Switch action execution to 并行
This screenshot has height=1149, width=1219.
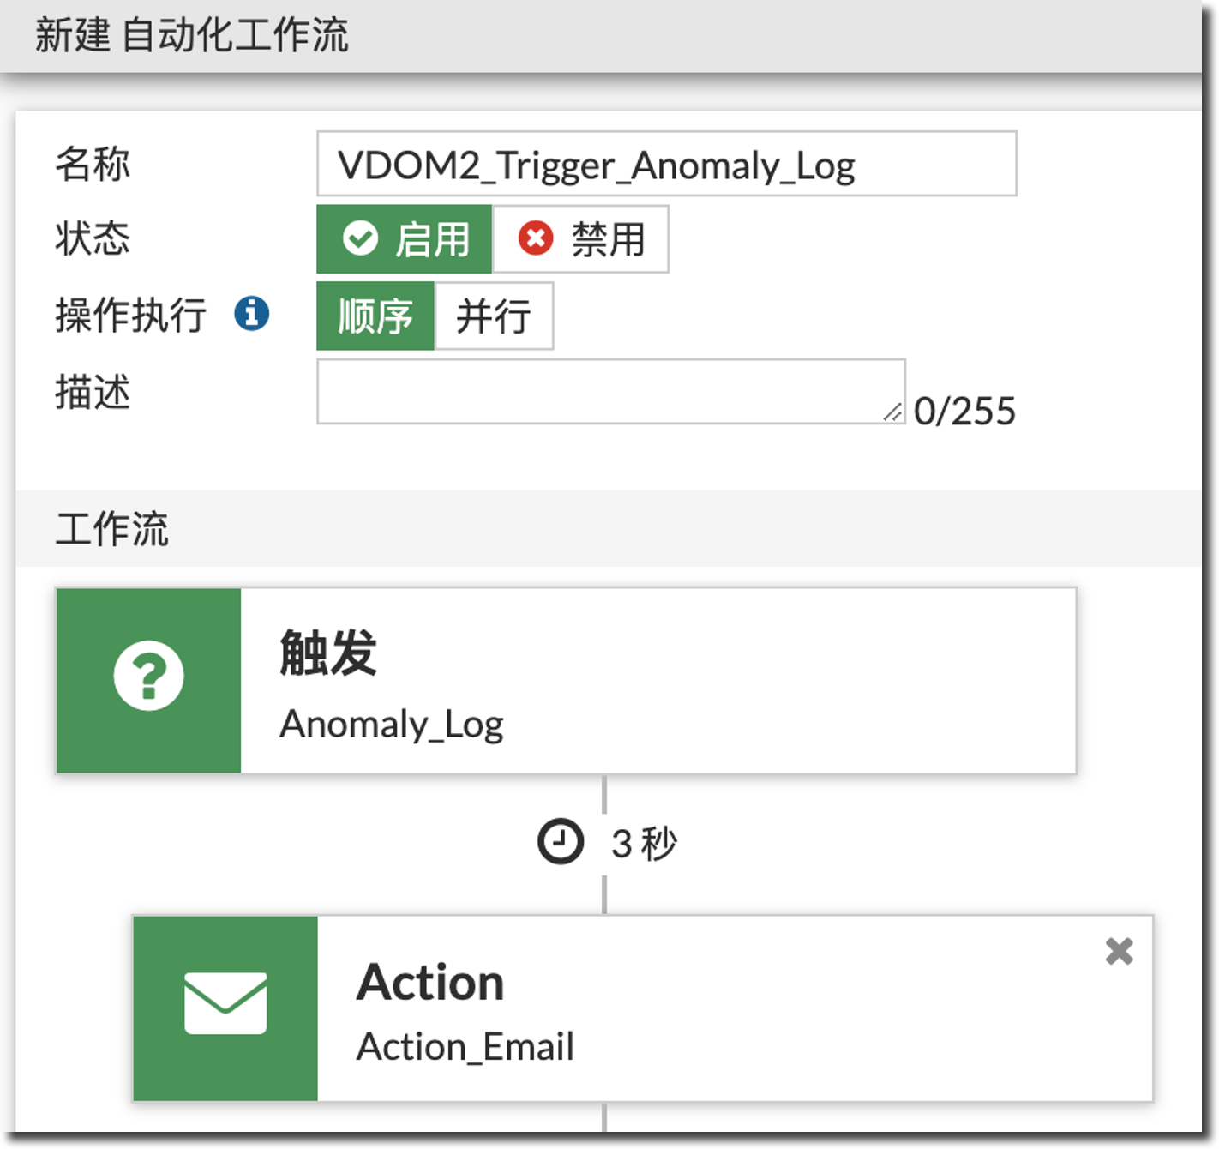pos(494,316)
